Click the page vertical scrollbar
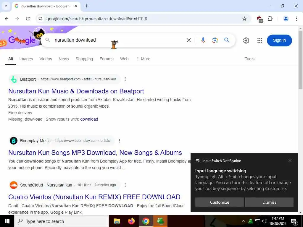 click(x=300, y=60)
